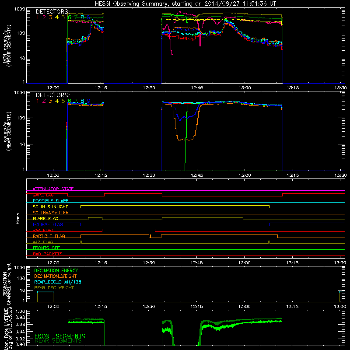
Task: Click detector 3 legend number in front segments panel
Action: 50,17
